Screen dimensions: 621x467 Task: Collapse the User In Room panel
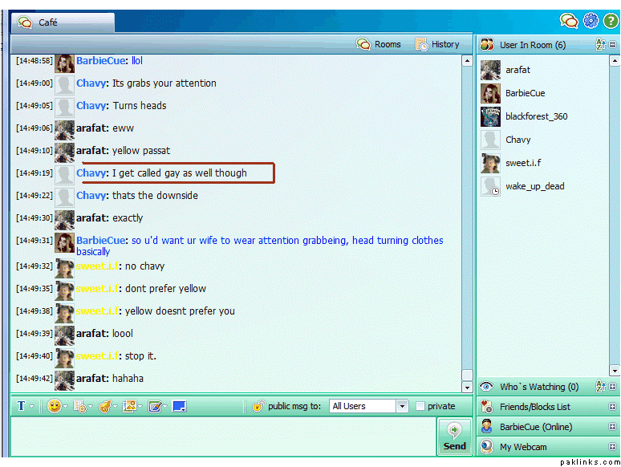(613, 45)
